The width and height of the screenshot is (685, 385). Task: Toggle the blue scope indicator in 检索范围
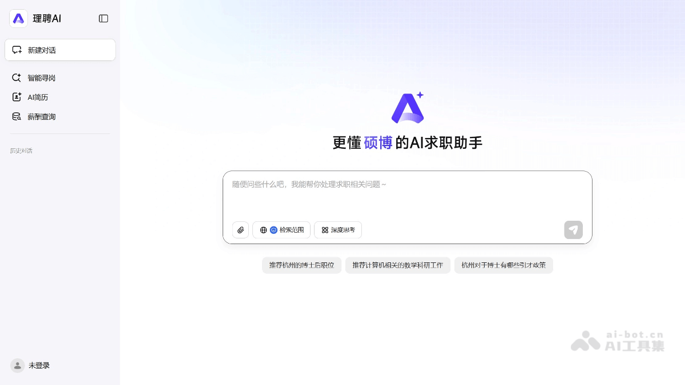coord(274,230)
